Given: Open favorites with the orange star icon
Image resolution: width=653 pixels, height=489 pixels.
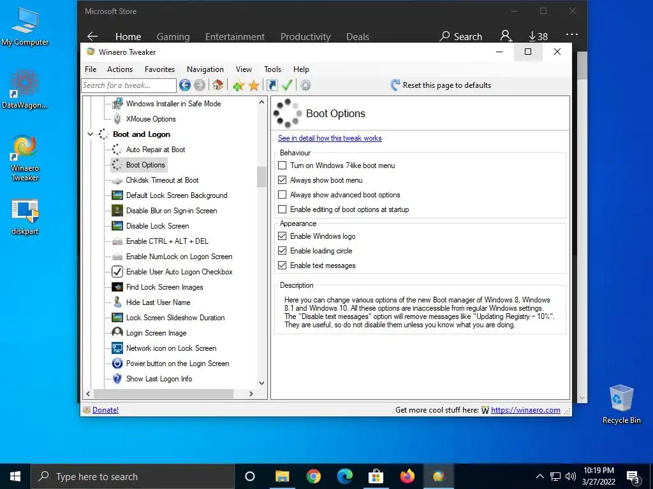Looking at the screenshot, I should click(x=254, y=85).
